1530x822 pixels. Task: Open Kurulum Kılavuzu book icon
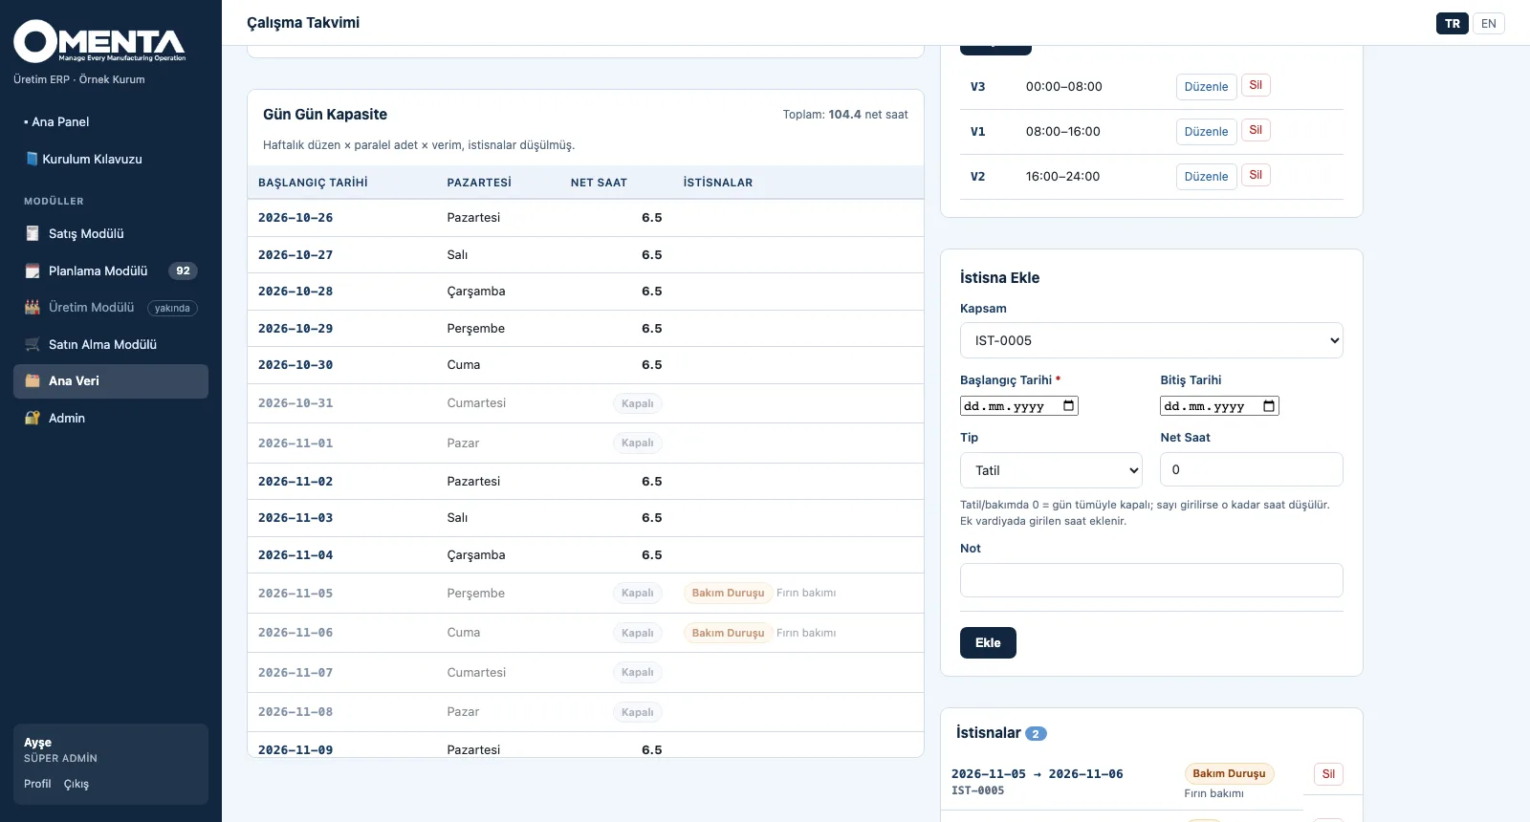pyautogui.click(x=32, y=159)
